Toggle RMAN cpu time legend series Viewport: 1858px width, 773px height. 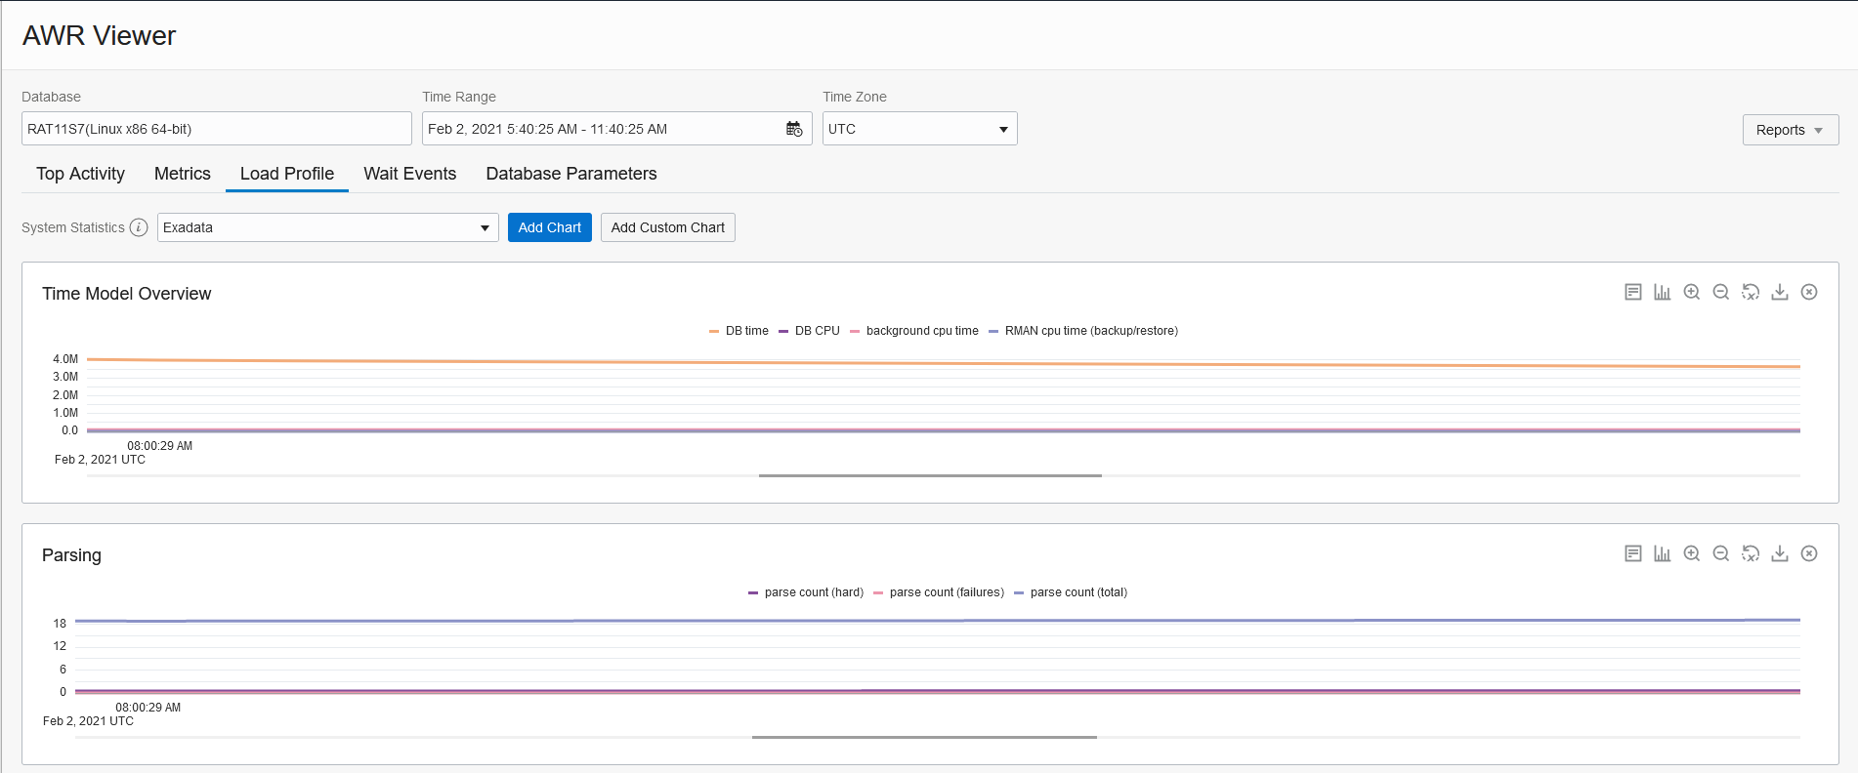1083,331
